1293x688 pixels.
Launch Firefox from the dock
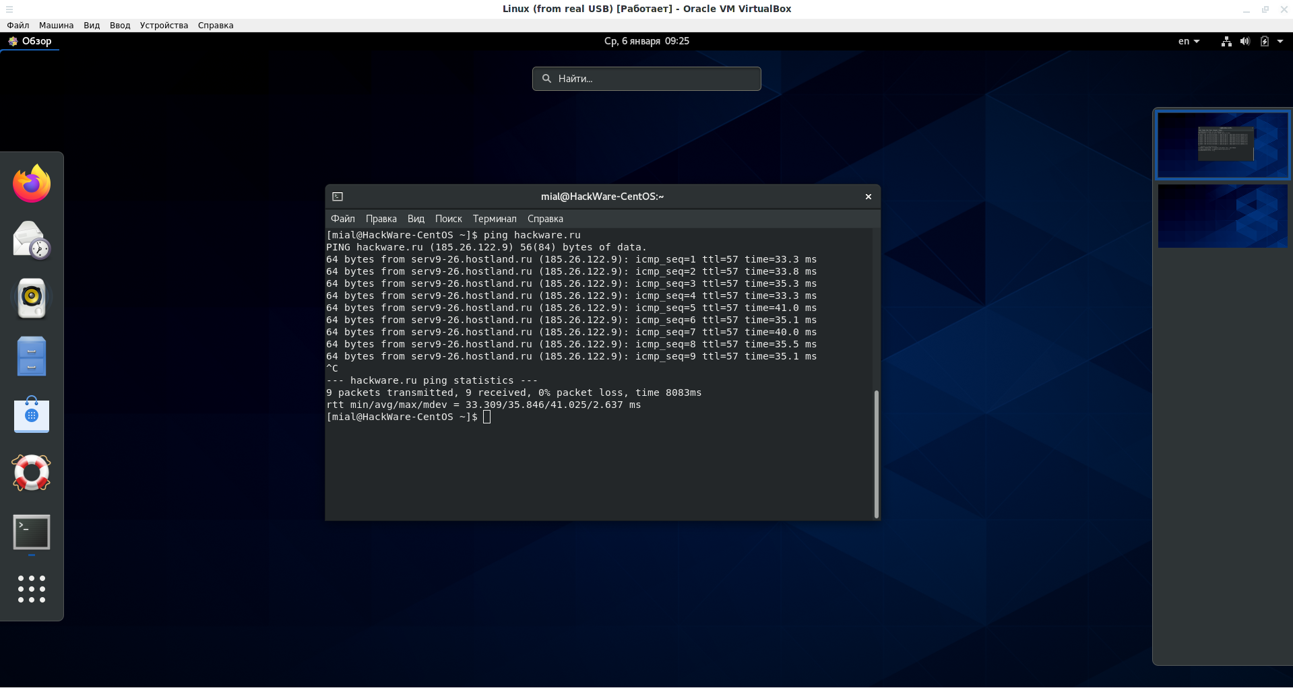tap(32, 184)
